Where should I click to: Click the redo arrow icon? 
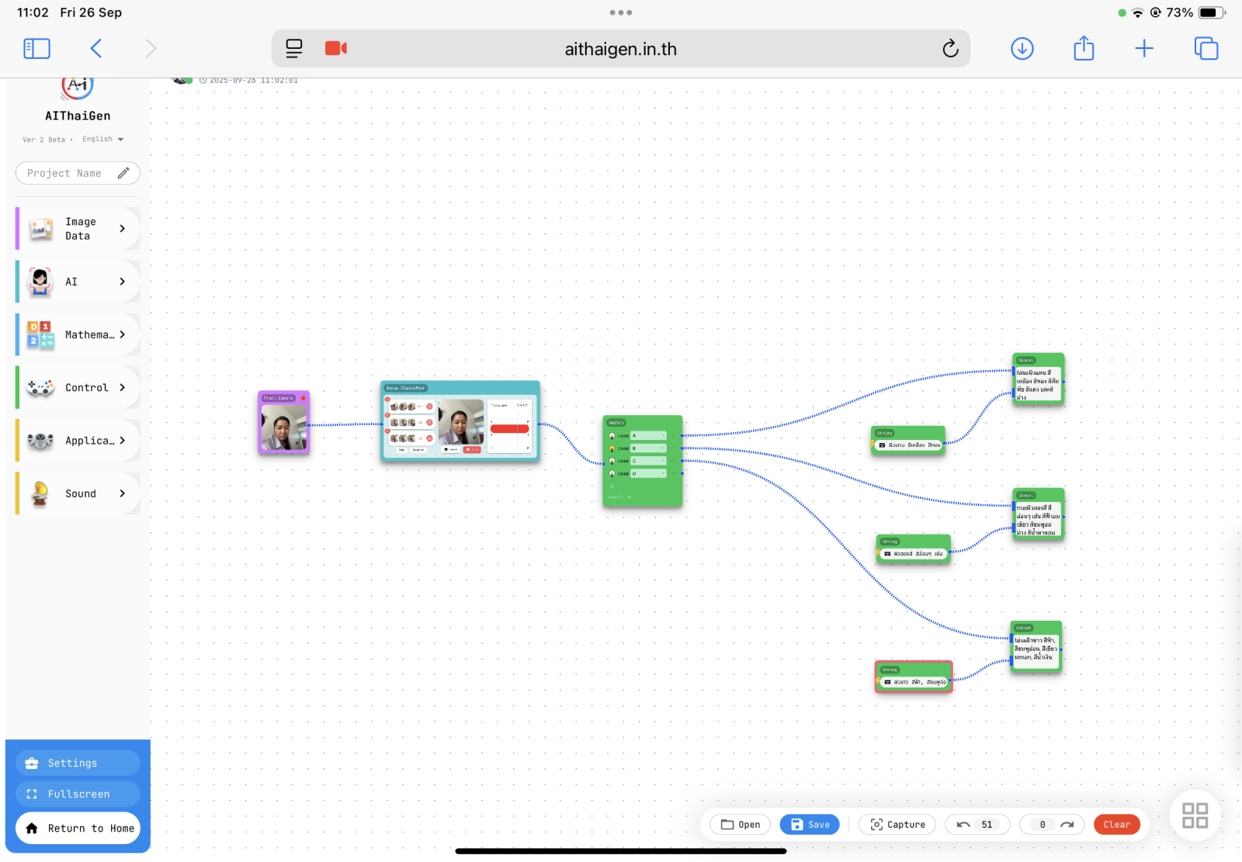coord(1067,825)
